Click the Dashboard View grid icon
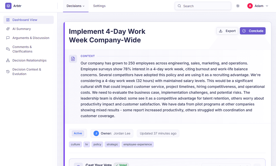The image size is (276, 166). (8, 20)
